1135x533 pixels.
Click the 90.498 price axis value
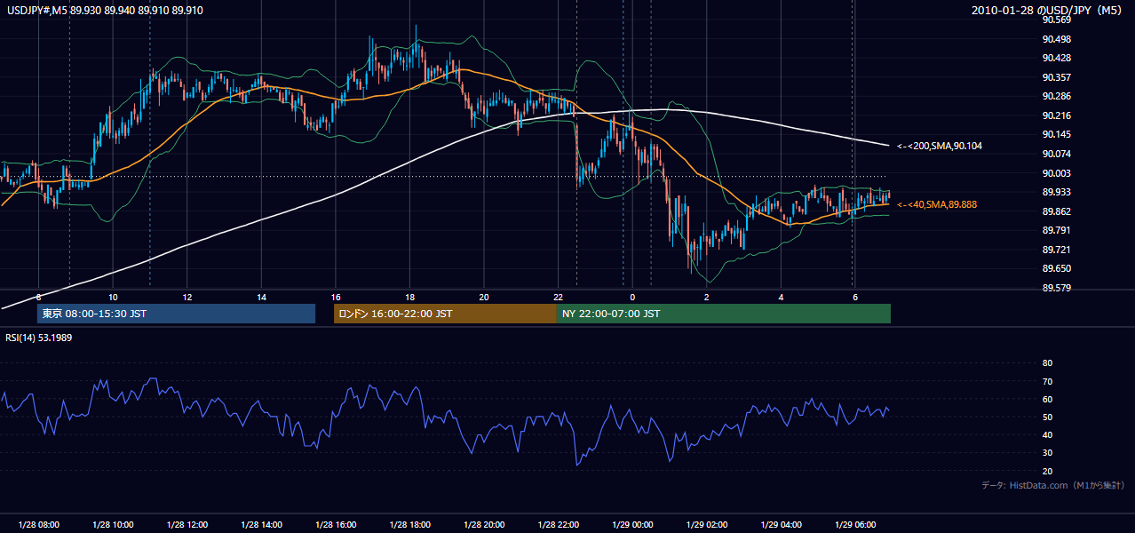(1057, 39)
